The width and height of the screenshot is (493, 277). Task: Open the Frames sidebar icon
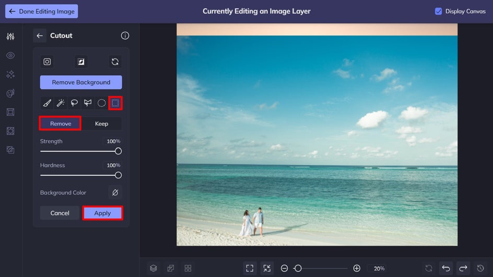tap(10, 112)
